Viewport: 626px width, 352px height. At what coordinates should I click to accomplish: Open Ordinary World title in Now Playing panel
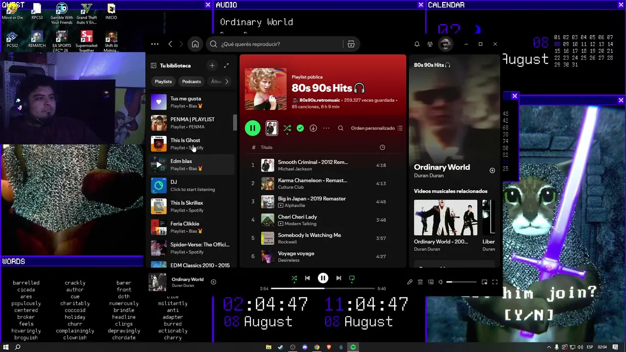442,167
